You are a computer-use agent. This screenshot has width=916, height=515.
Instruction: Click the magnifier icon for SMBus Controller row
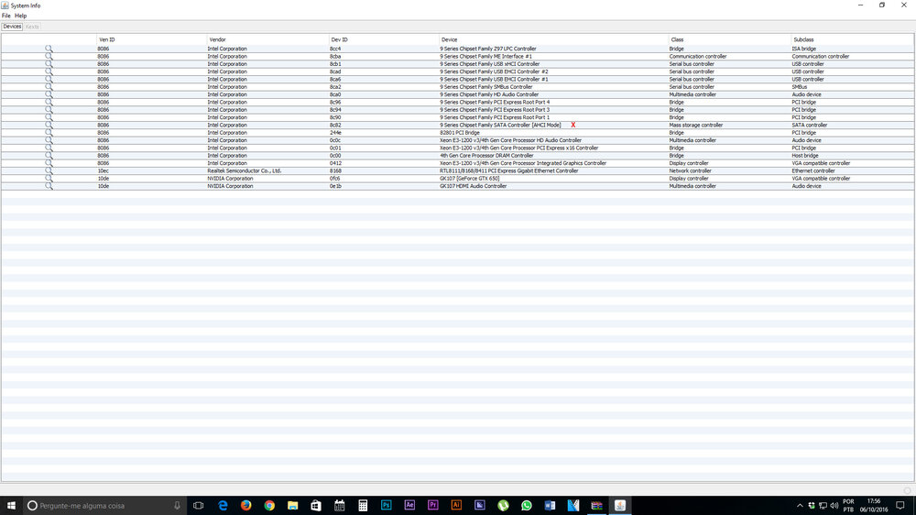point(49,87)
